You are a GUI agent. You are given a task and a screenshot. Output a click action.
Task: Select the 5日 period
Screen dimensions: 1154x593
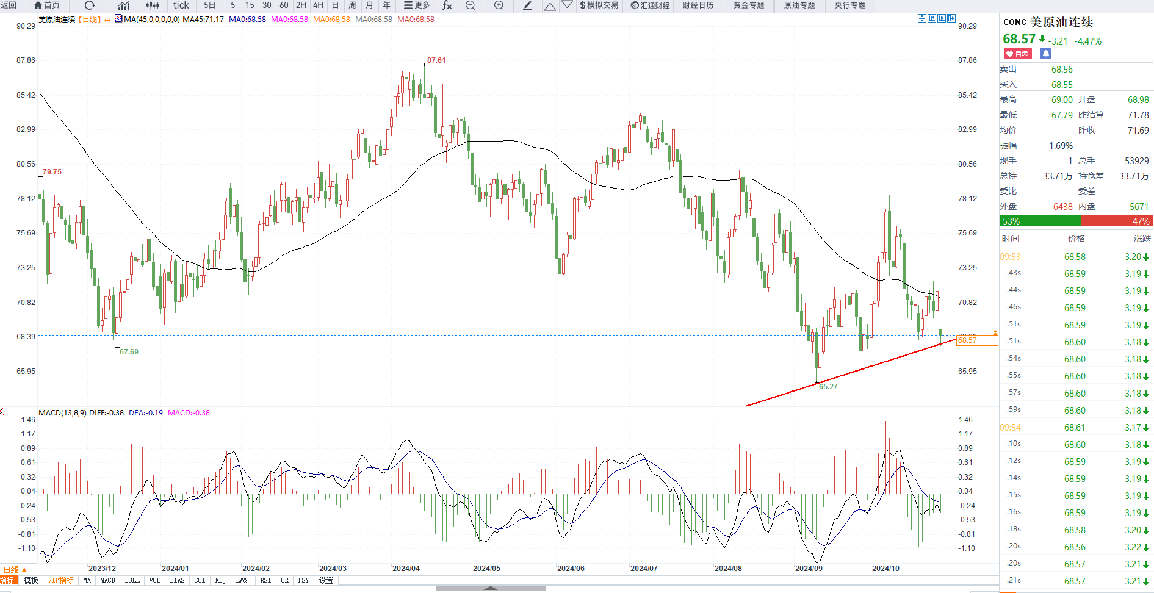point(209,5)
